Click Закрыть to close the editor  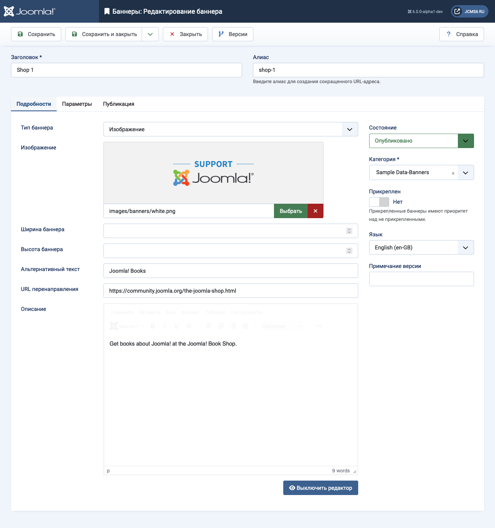click(x=185, y=34)
